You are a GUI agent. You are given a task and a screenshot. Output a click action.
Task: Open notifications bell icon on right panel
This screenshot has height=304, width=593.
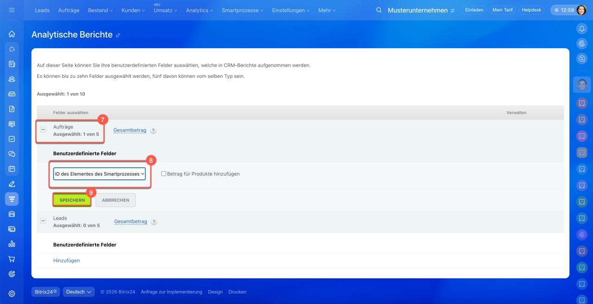coord(582,29)
